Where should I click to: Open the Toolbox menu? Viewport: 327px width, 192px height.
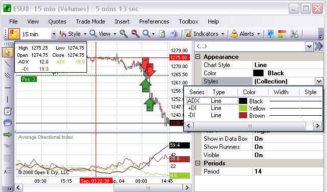click(188, 22)
